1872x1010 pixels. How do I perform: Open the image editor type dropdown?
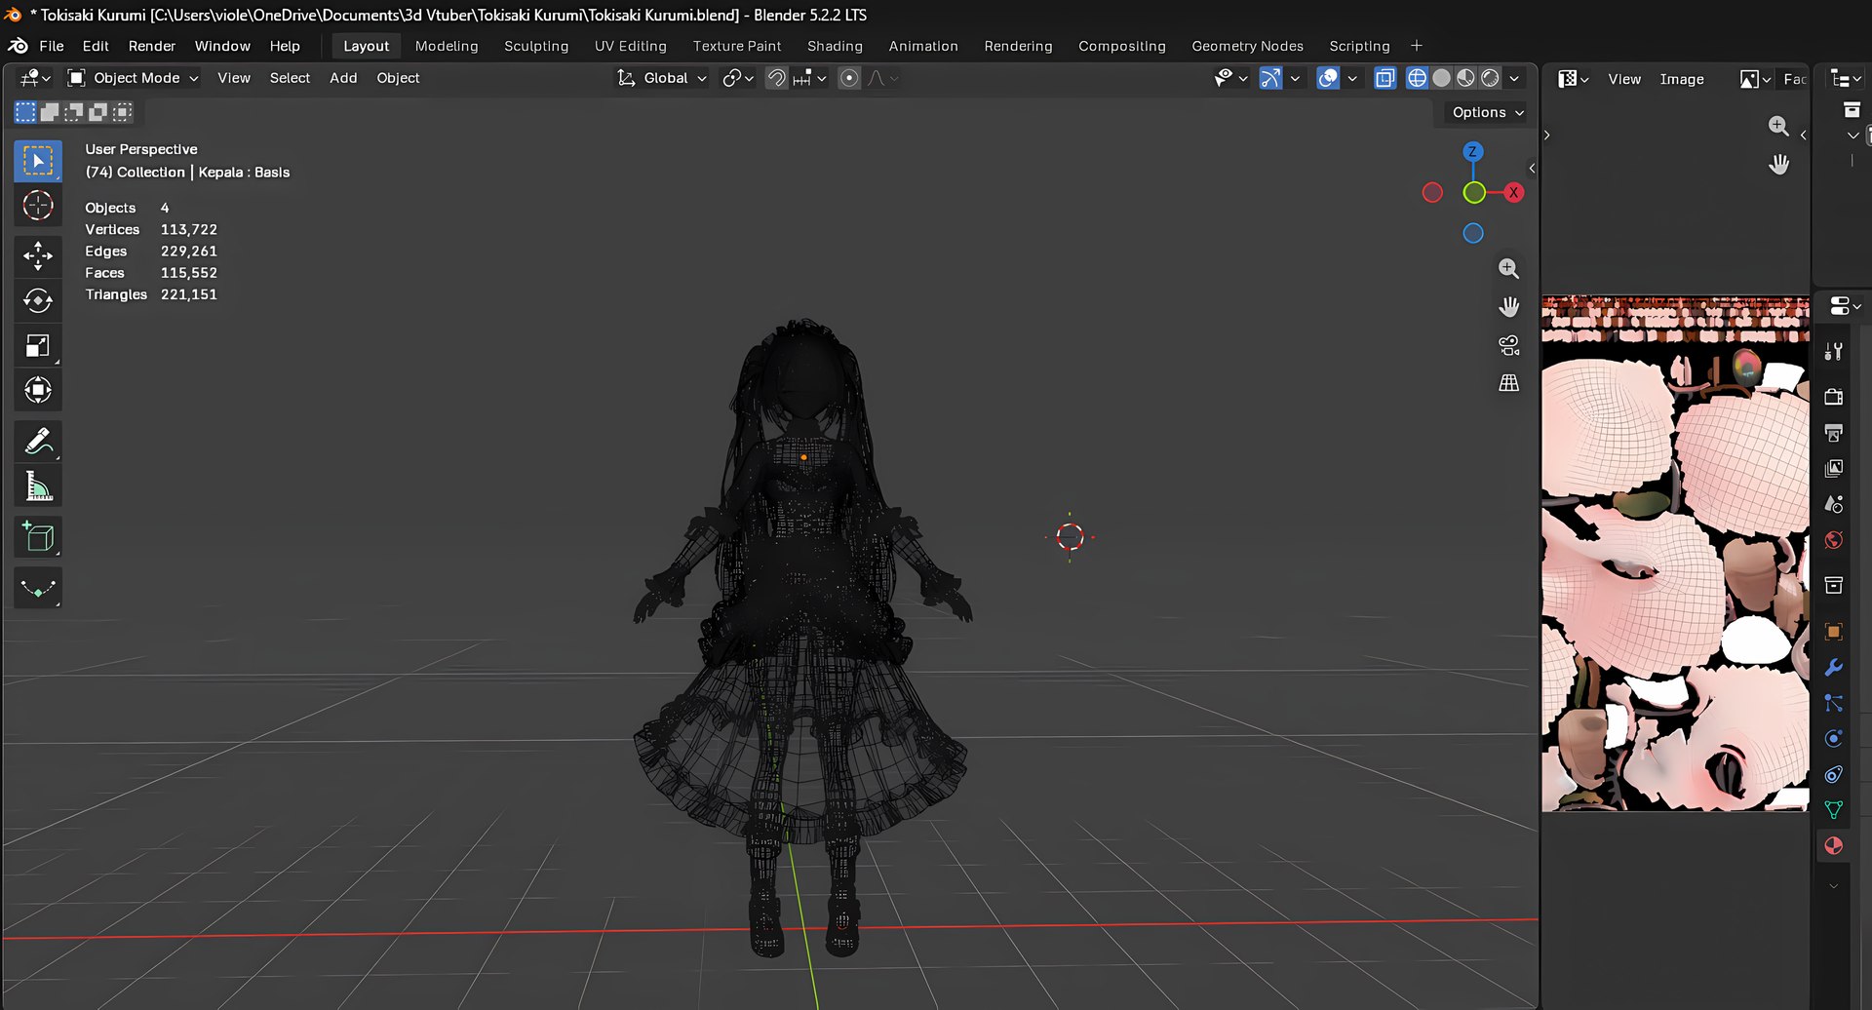pyautogui.click(x=1574, y=79)
